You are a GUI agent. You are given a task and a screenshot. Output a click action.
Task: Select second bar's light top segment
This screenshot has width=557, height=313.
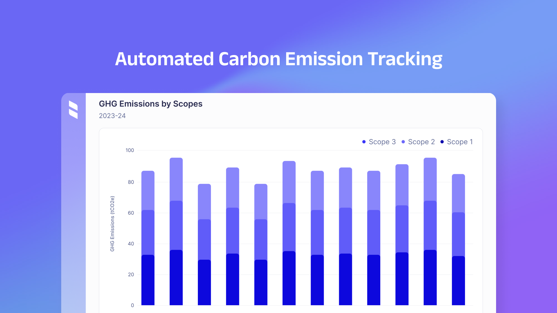[x=176, y=179]
